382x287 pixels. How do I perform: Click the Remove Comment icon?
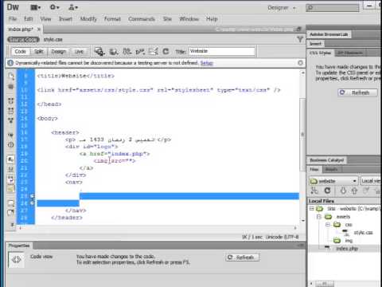pyautogui.click(x=10, y=213)
